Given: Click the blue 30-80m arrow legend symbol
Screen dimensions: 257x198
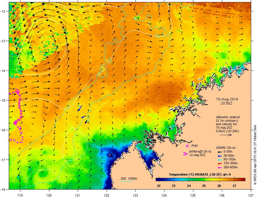Looking at the screenshot, I should point(220,156).
